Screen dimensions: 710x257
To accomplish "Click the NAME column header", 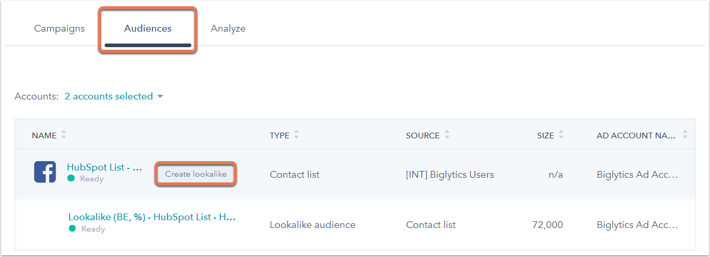I will coord(44,135).
